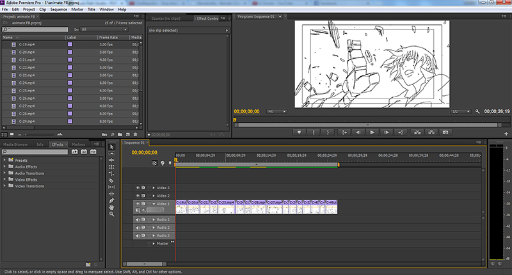The height and width of the screenshot is (275, 512).
Task: Click the Lift button
Action: 417,132
